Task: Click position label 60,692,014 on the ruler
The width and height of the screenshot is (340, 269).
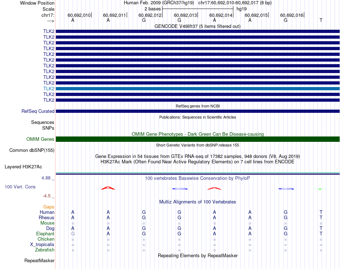Action: 221,15
